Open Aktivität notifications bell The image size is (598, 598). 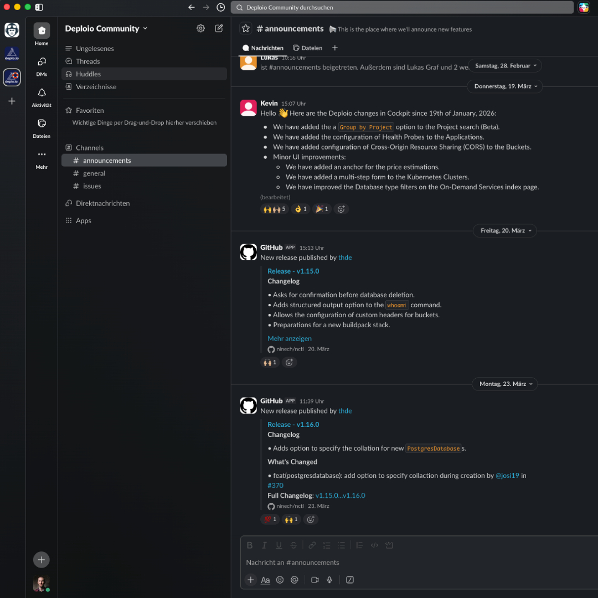pos(42,97)
